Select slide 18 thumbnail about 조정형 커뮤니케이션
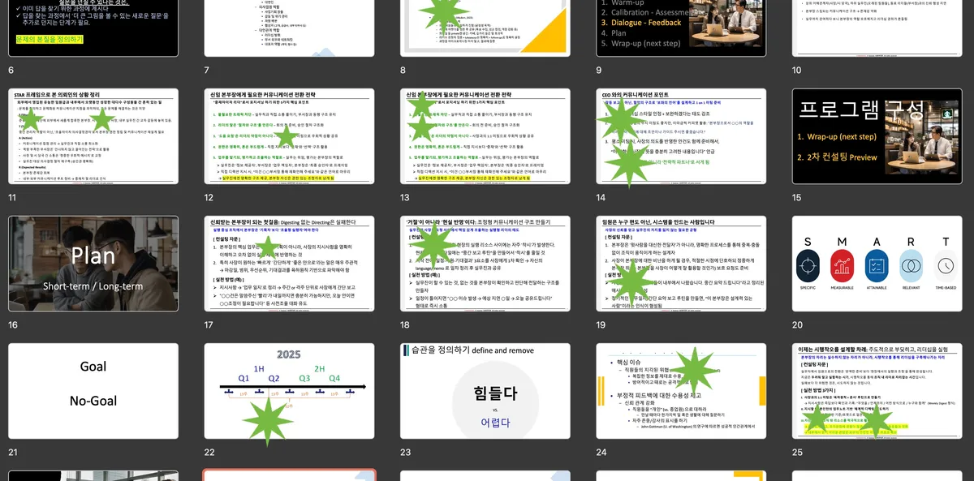Screen dimensions: 974x481 [485, 264]
